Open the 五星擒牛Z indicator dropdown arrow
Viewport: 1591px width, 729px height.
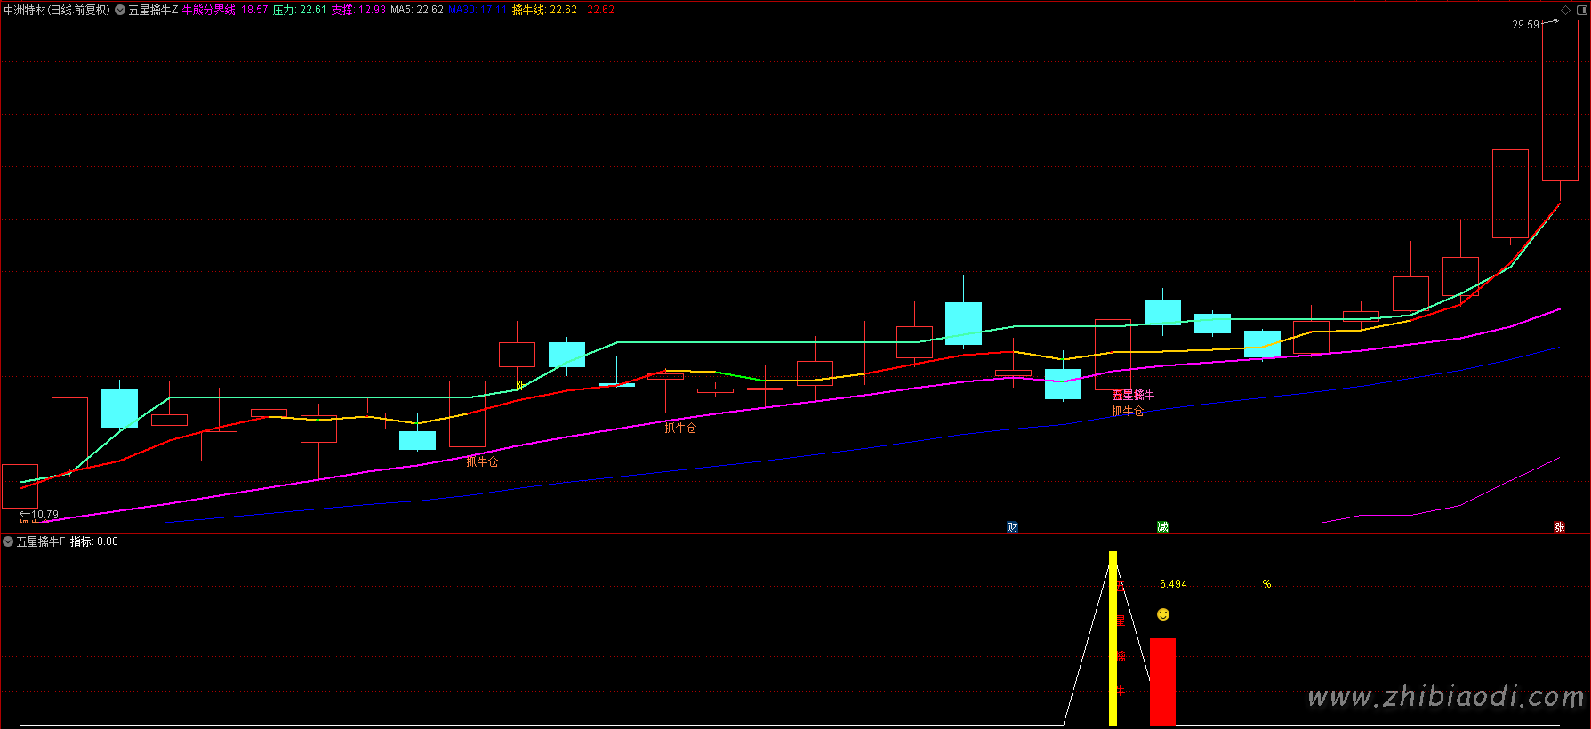point(120,10)
